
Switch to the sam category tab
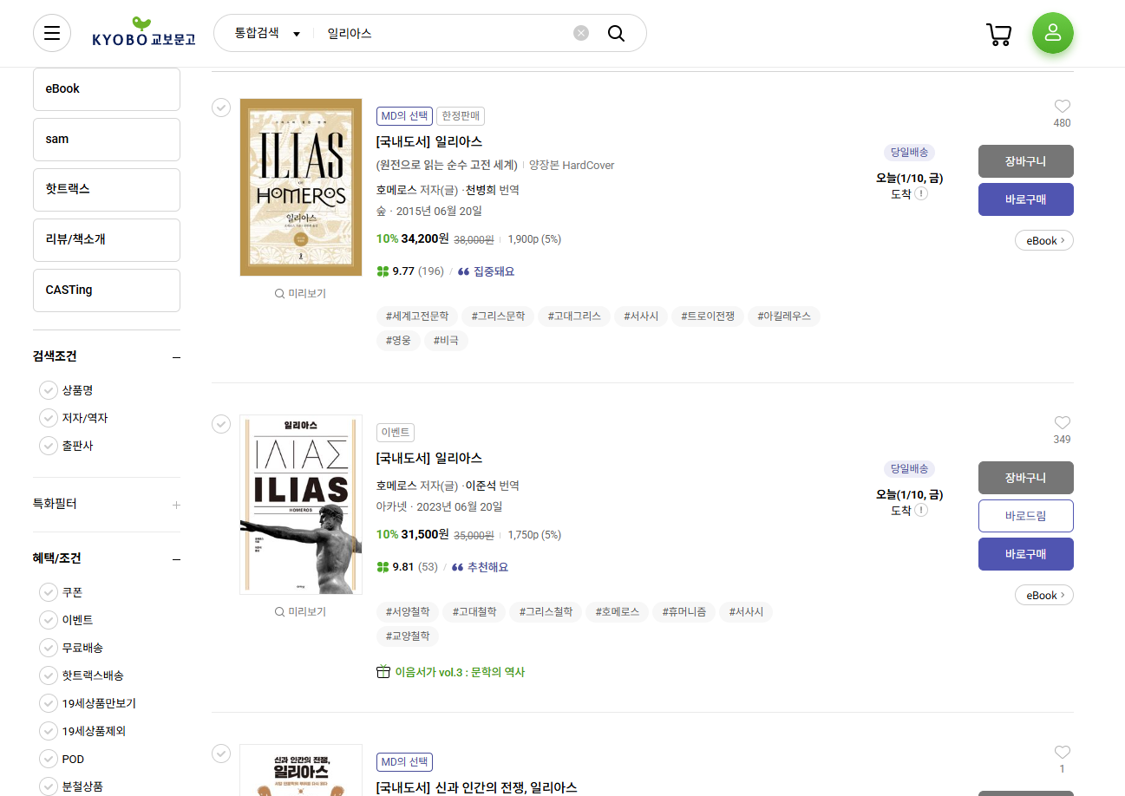pos(107,139)
